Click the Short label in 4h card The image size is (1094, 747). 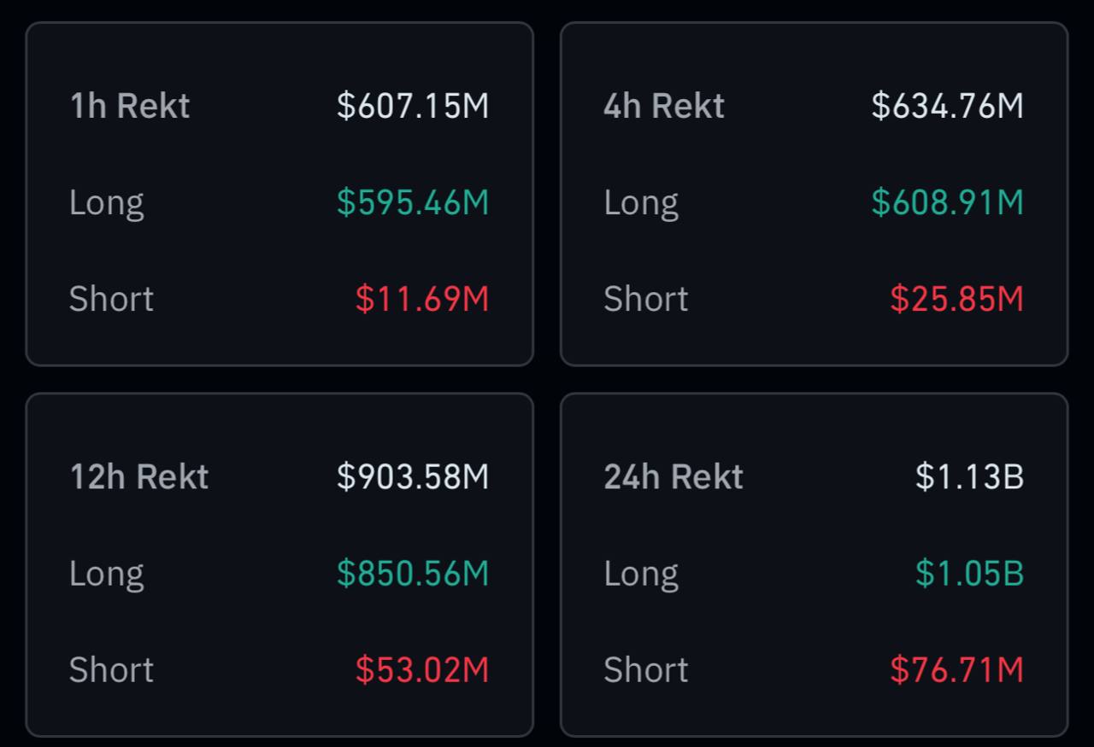point(645,299)
